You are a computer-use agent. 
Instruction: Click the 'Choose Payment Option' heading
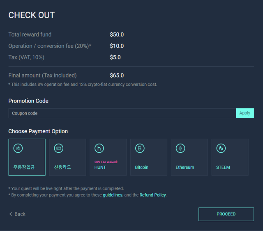[38, 131]
